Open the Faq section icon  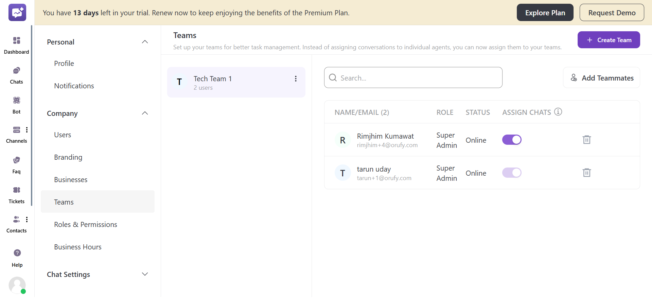click(x=16, y=160)
